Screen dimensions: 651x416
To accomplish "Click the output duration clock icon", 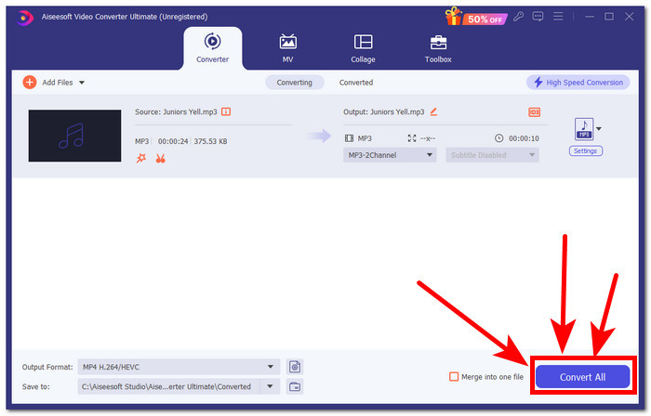I will point(499,138).
